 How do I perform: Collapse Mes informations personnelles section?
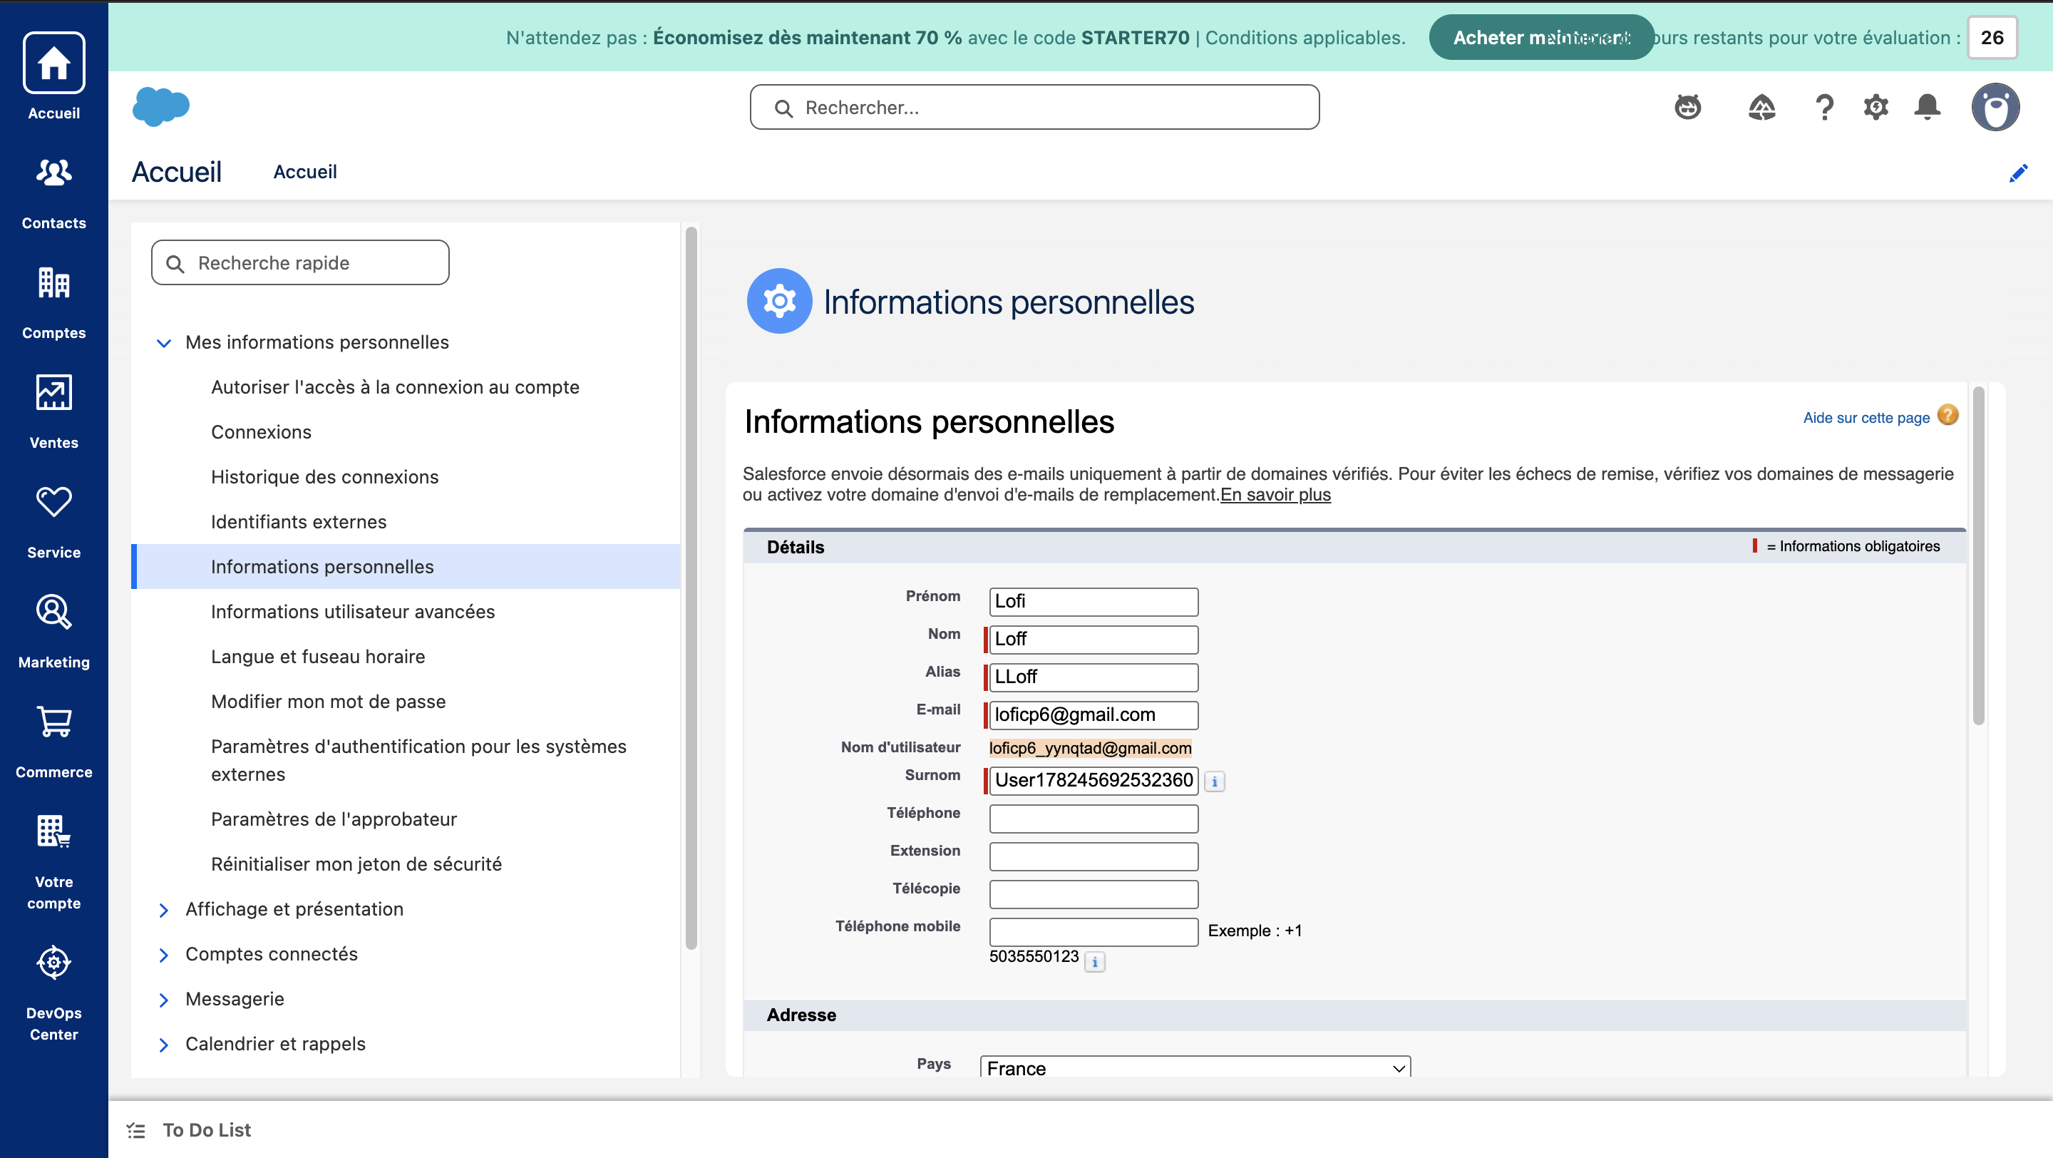pyautogui.click(x=163, y=343)
